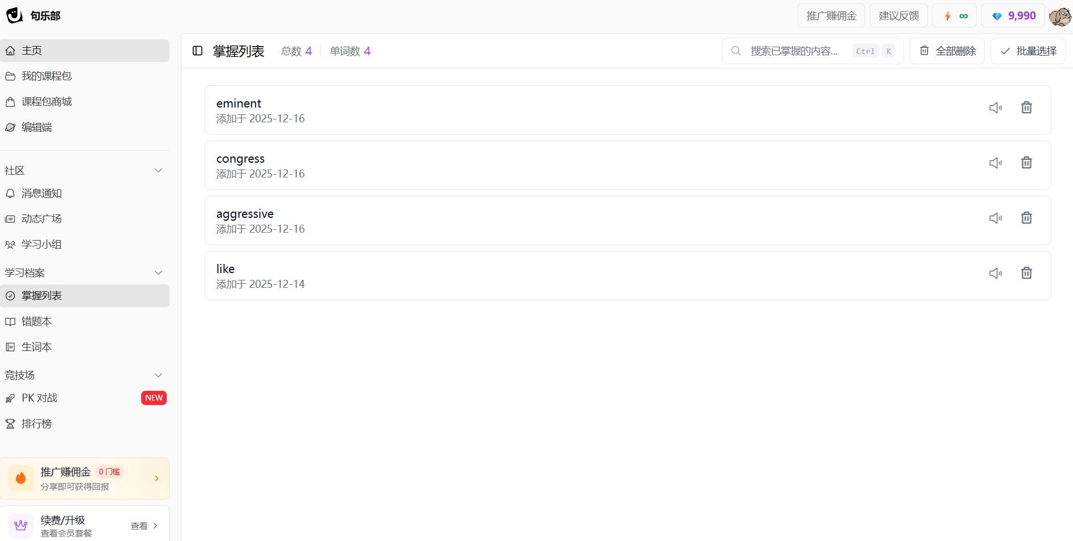Open PK 对战 marked NEW
Screen dimensions: 1073x541
tap(40, 398)
